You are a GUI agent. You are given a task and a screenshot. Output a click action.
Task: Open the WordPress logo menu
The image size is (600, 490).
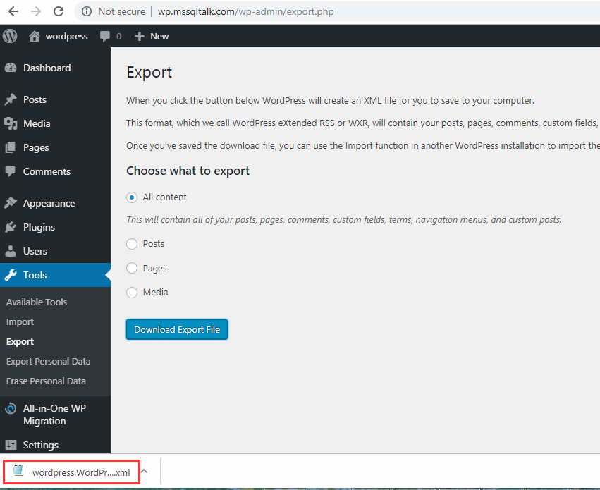(10, 37)
